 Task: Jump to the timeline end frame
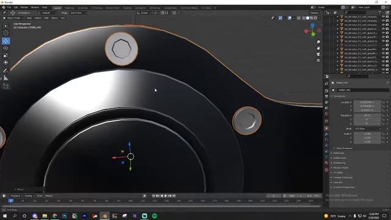[174, 196]
